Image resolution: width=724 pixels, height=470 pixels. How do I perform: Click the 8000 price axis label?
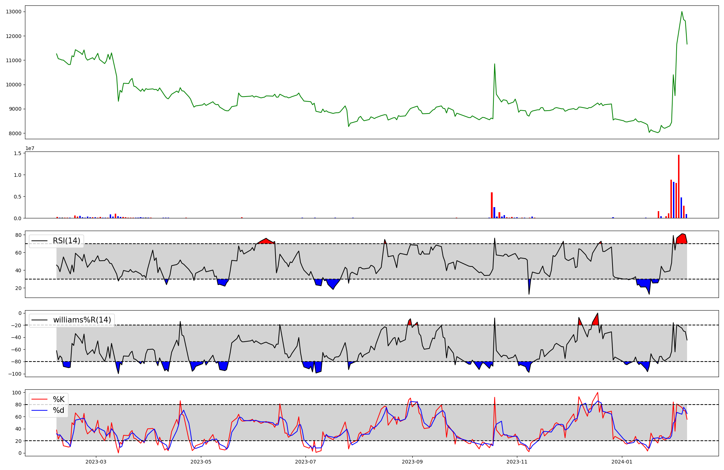15,133
